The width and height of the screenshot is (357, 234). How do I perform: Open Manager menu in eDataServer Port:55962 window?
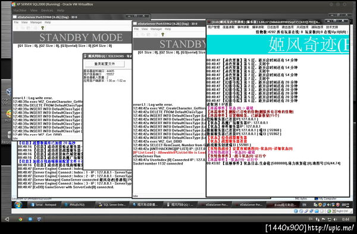pos(156,29)
